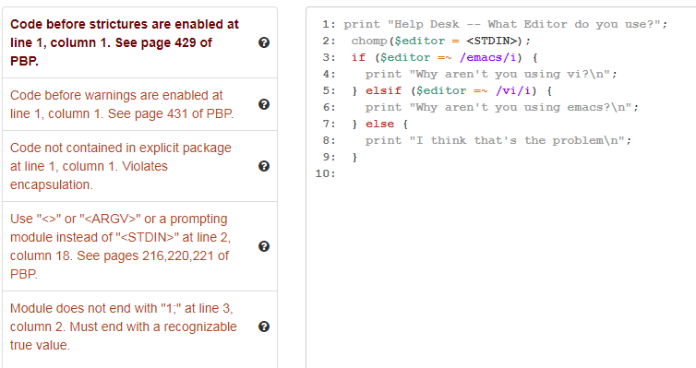
Task: Select "Code not contained in explicit package" entry
Action: (x=139, y=166)
